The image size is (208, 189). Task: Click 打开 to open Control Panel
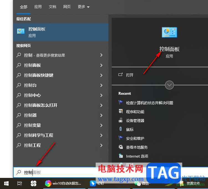point(130,75)
